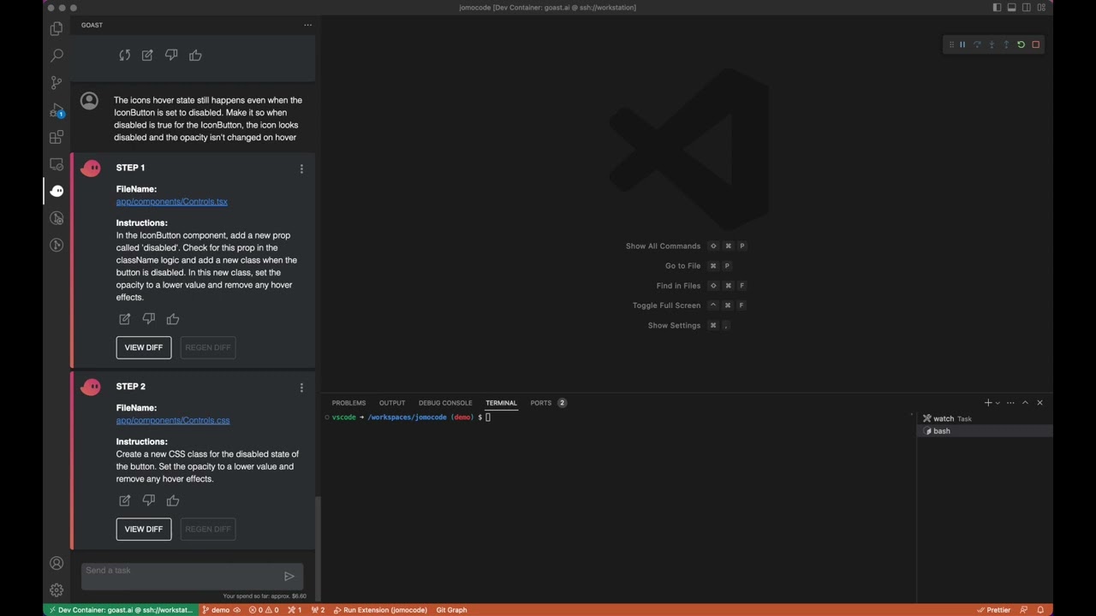Toggle the secondary side bar layout
The width and height of the screenshot is (1096, 616).
pyautogui.click(x=1026, y=8)
